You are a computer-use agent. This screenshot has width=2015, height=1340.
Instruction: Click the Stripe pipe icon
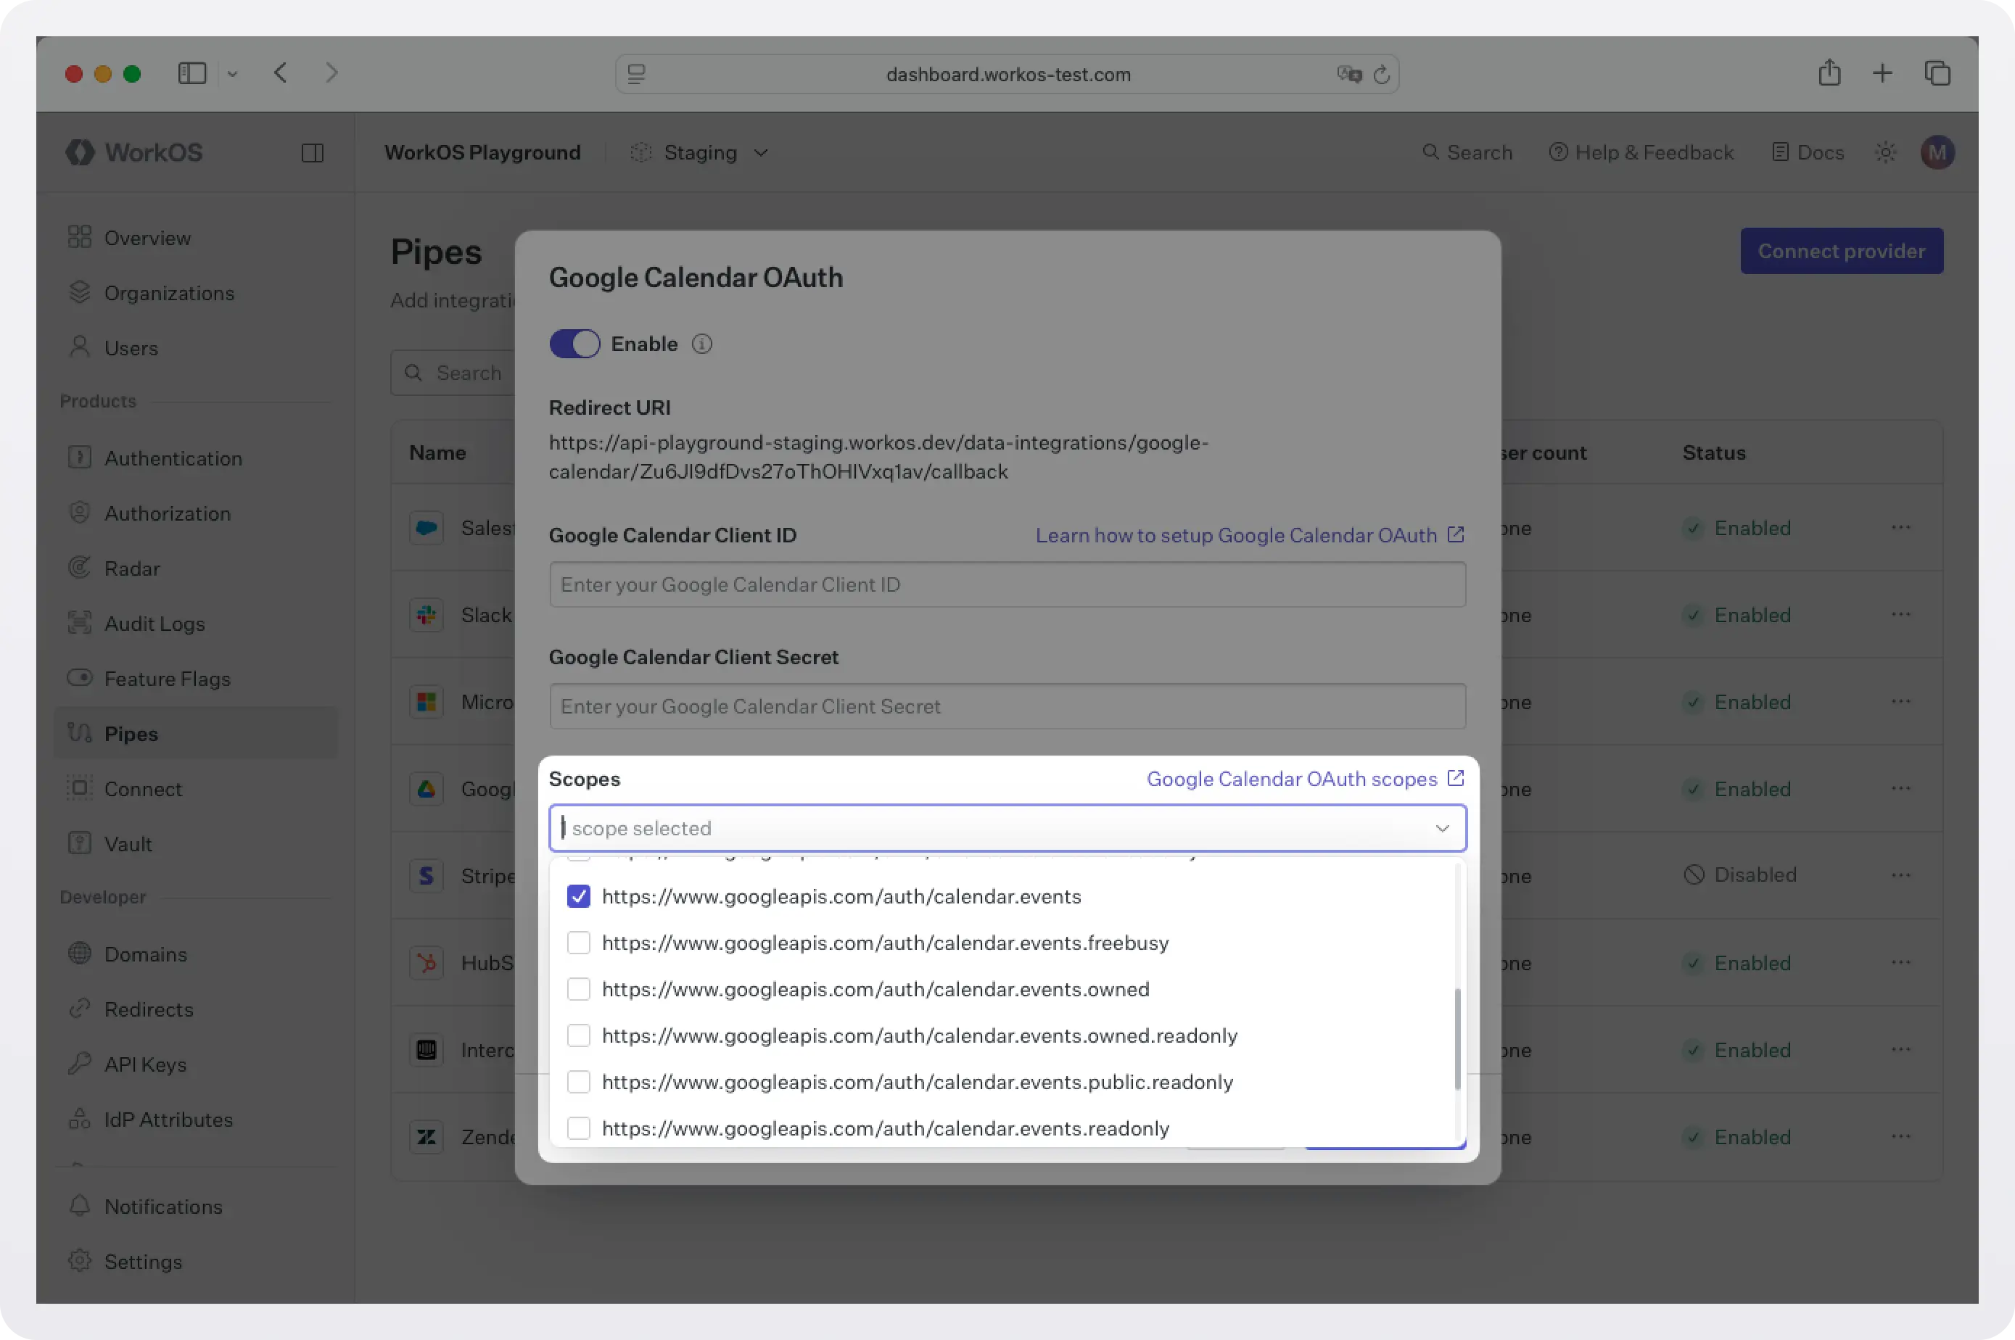tap(427, 875)
